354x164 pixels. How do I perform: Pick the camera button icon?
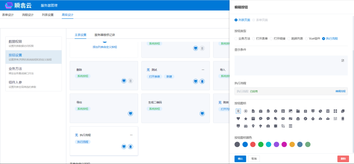click(x=268, y=126)
